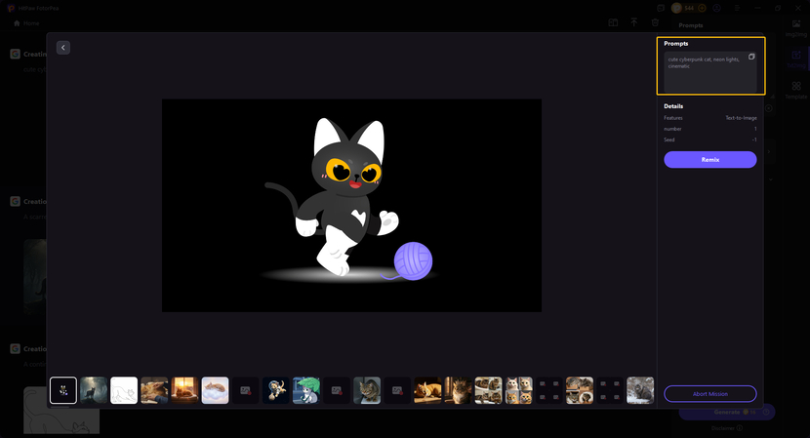Open the grey cat in snow thumbnail
810x438 pixels.
640,390
